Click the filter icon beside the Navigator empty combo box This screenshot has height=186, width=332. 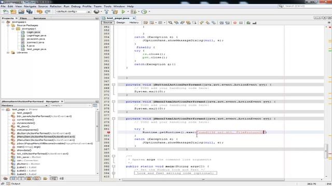point(95,105)
